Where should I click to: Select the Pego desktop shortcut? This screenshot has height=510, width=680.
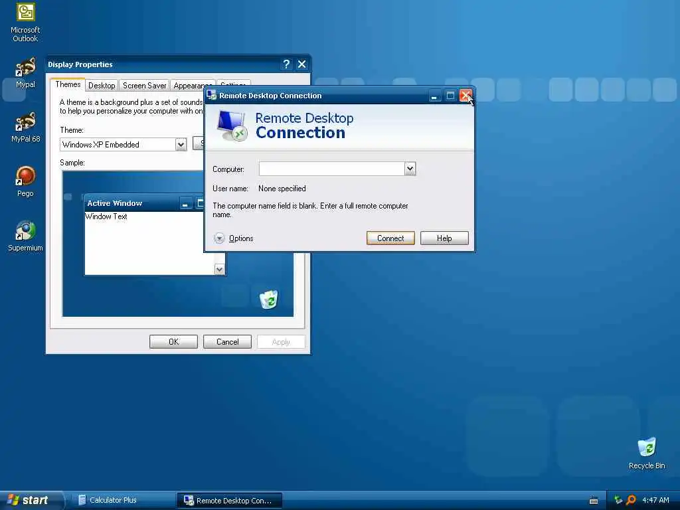(25, 181)
